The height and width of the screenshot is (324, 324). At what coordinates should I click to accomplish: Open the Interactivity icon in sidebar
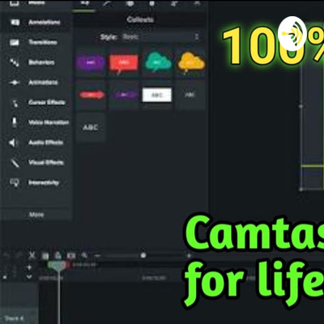pos(15,182)
